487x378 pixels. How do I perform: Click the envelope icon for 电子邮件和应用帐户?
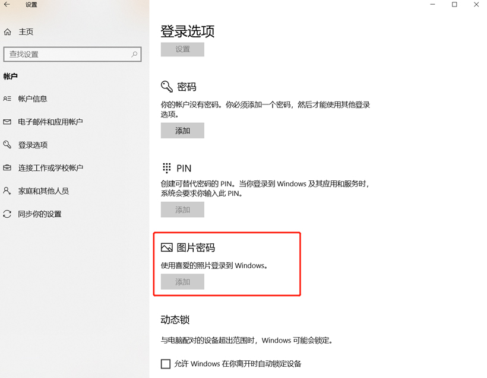click(x=7, y=122)
